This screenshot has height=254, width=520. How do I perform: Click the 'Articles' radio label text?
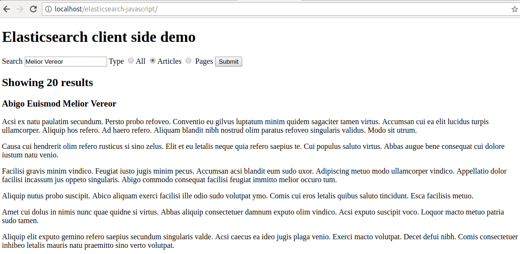click(x=169, y=61)
